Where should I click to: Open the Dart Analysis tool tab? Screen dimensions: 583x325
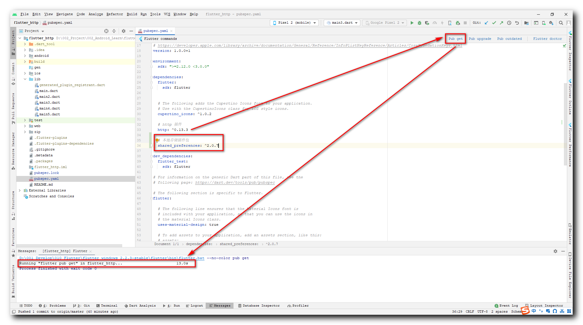point(140,306)
